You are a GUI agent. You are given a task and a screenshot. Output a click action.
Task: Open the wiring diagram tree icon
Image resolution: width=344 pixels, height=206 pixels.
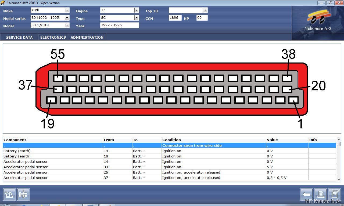click(x=23, y=194)
